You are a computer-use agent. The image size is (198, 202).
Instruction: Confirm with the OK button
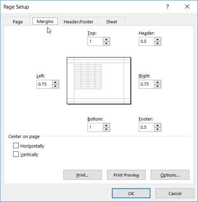[131, 193]
